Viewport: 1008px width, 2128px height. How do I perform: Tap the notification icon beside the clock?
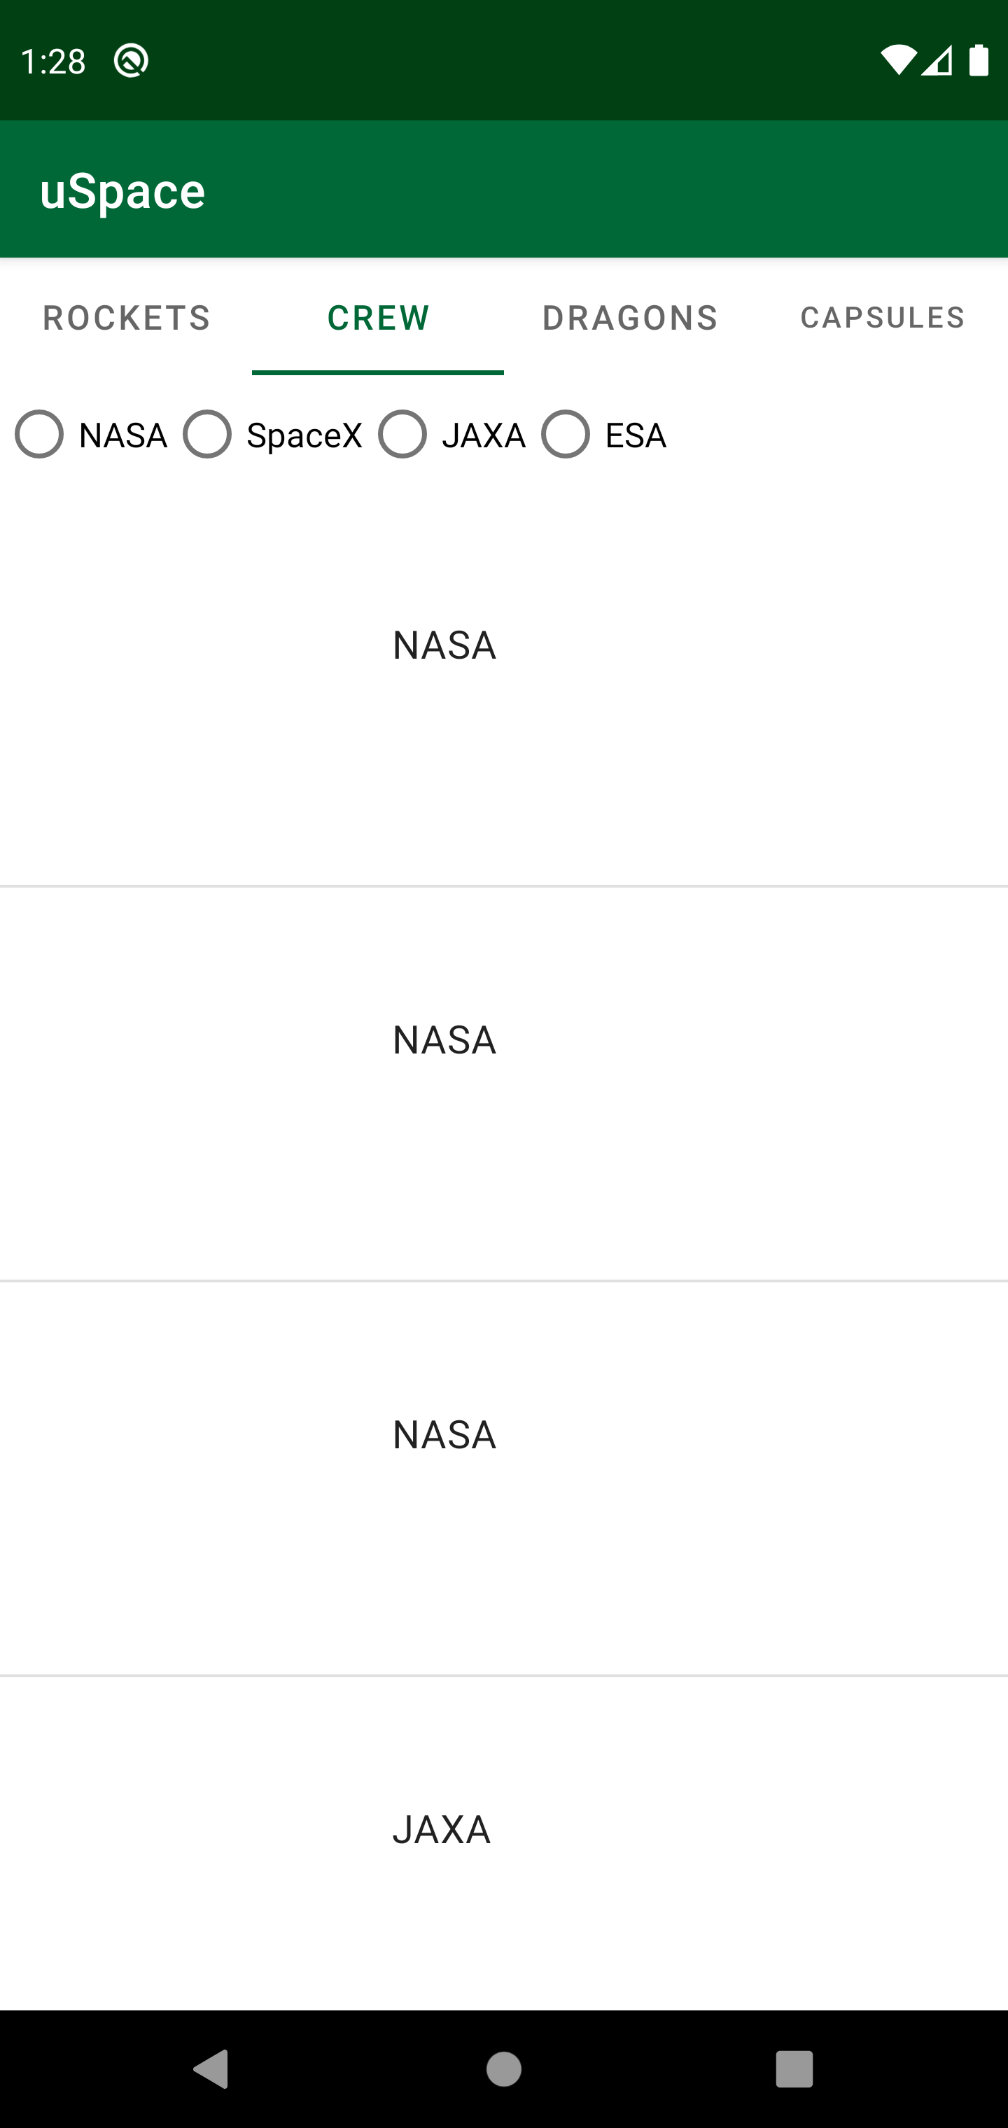coord(132,61)
